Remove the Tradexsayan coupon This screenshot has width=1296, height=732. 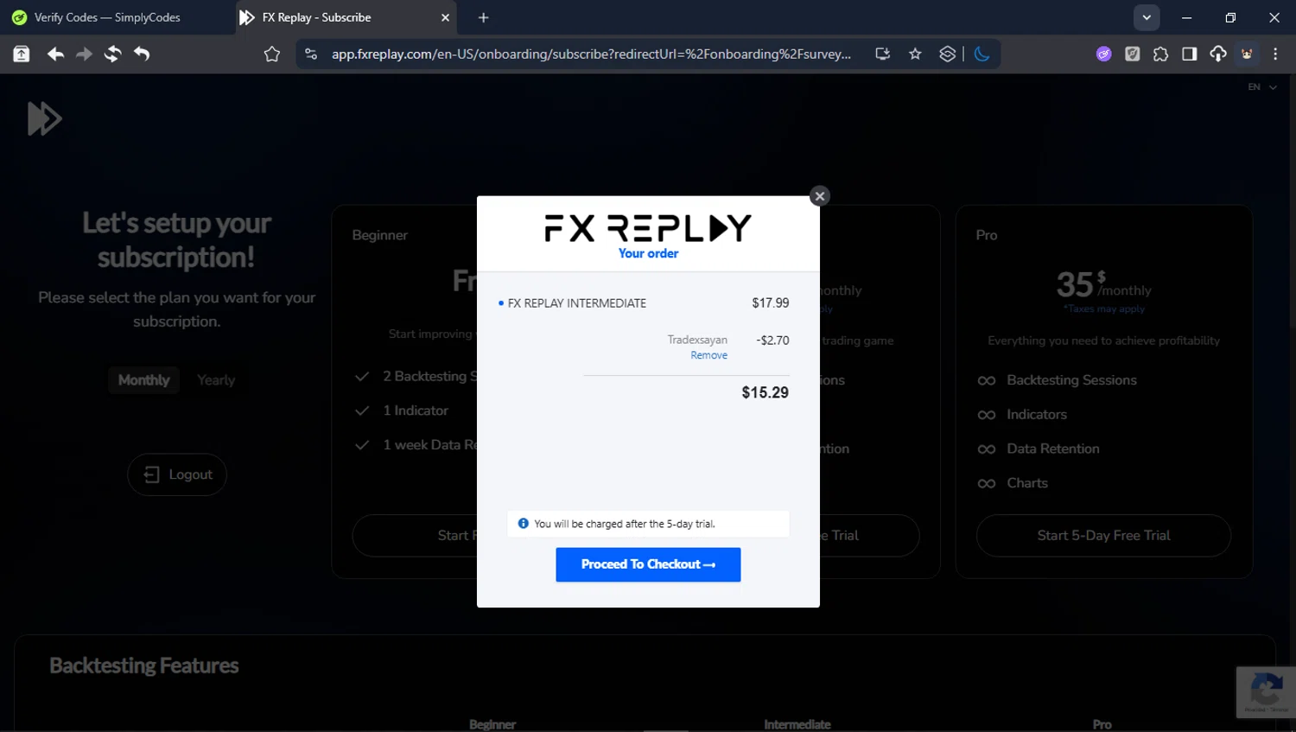click(708, 355)
